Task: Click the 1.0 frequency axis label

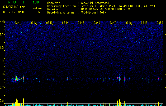Action: [x=2, y=48]
